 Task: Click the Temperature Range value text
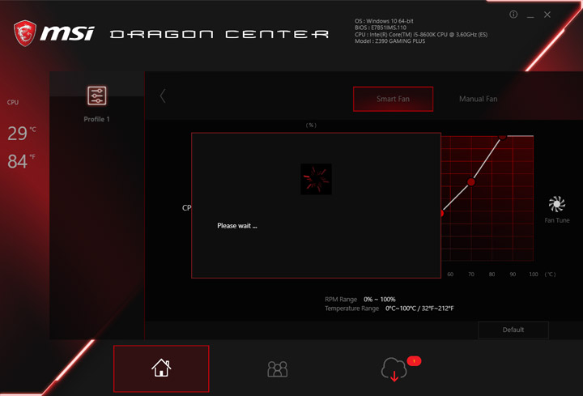click(x=419, y=309)
